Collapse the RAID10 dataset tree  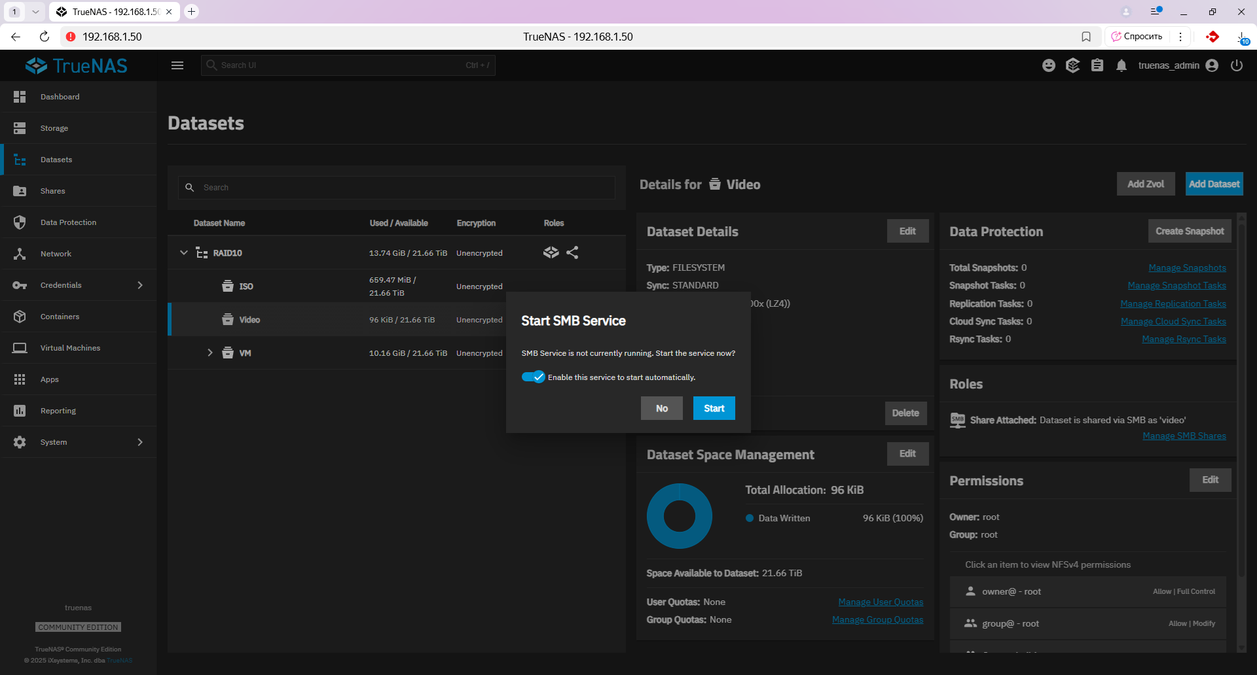click(184, 253)
